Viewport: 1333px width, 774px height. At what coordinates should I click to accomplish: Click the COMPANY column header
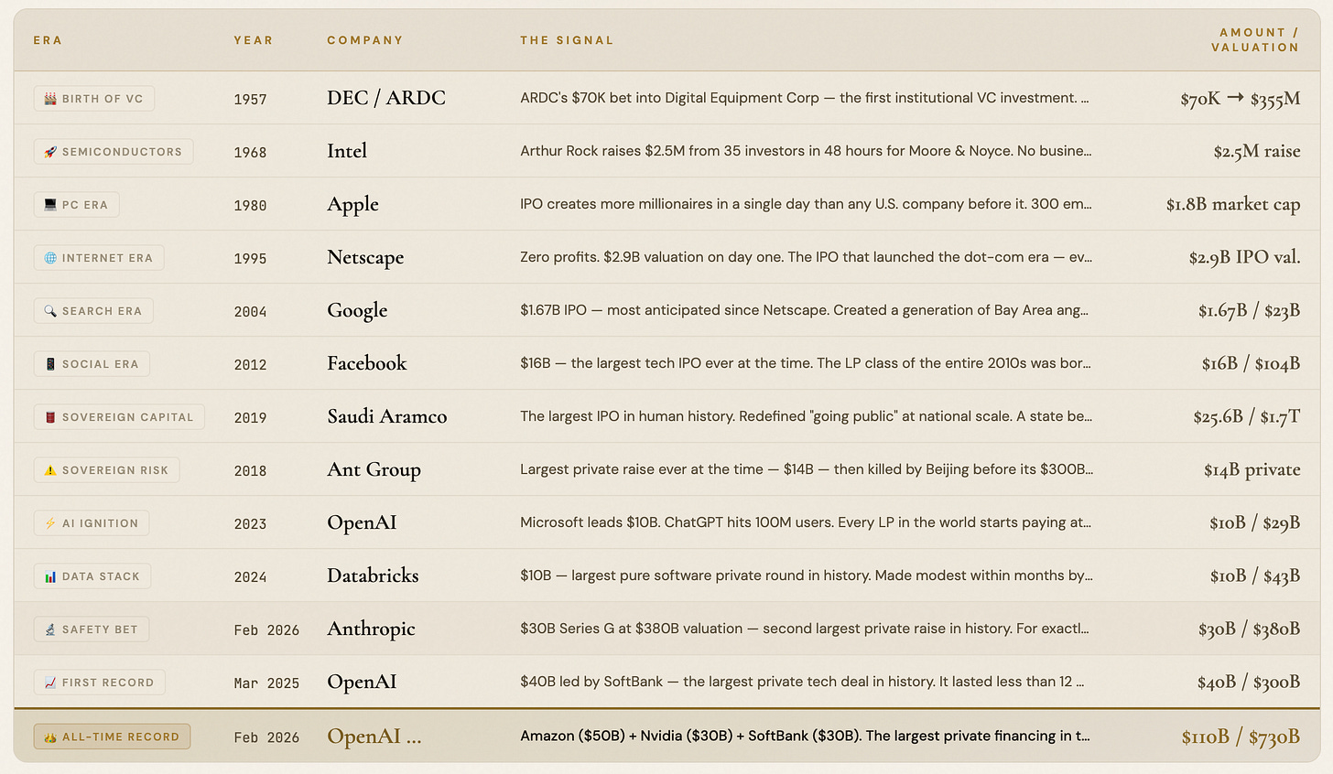click(x=365, y=40)
